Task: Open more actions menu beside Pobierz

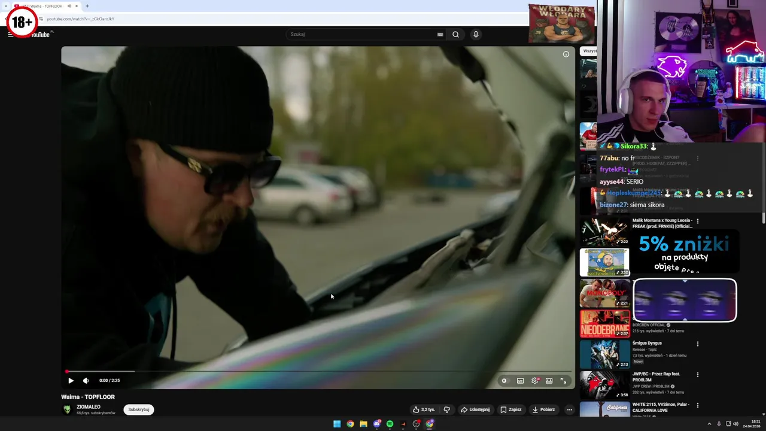Action: click(570, 409)
